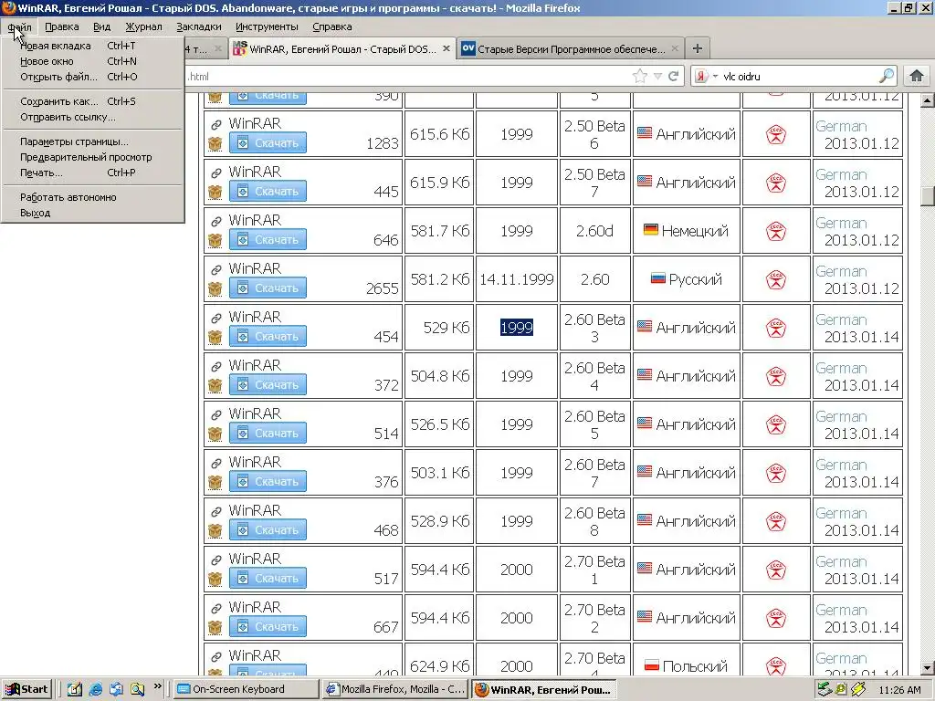Click scrollbar up arrow

tap(928, 100)
